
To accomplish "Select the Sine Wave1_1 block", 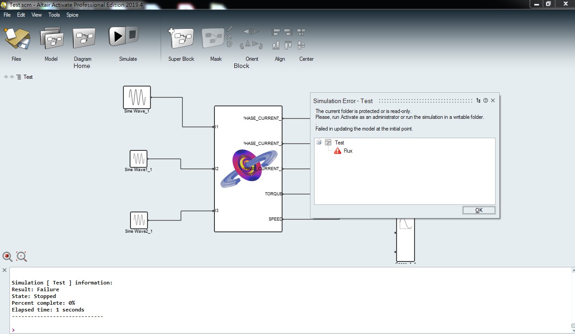I will pos(139,158).
